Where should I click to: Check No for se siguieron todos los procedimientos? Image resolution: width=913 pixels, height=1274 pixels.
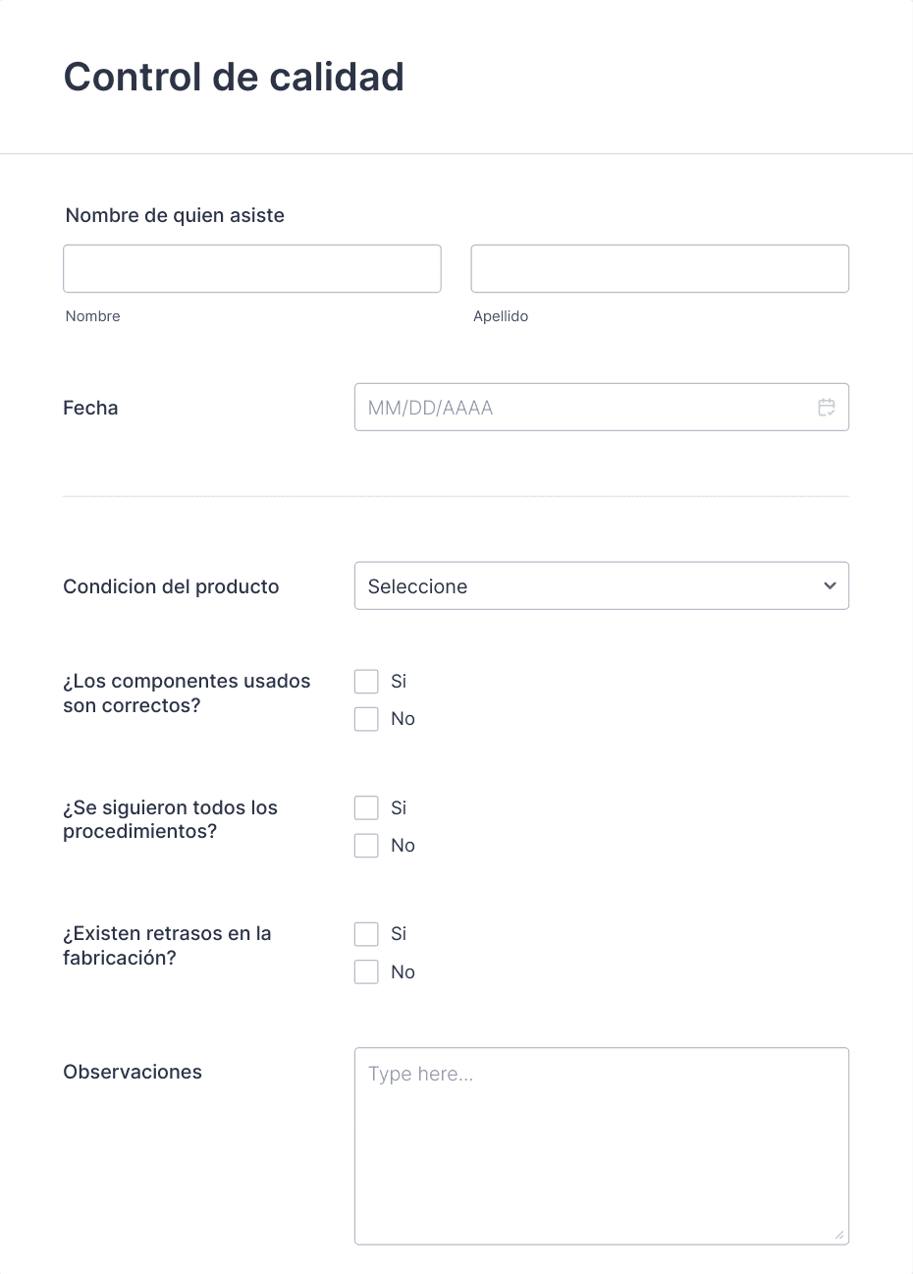click(x=366, y=846)
